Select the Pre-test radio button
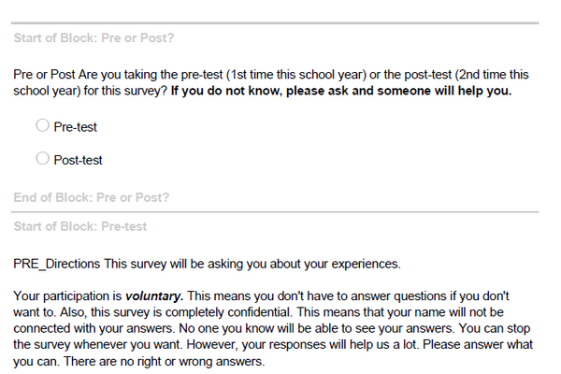 coord(41,125)
